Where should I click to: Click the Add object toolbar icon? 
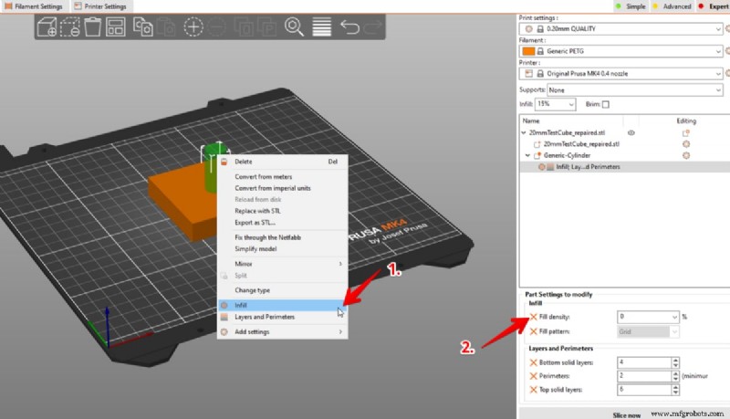(47, 27)
